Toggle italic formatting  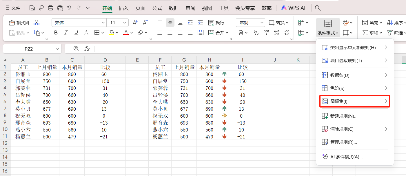click(66, 33)
